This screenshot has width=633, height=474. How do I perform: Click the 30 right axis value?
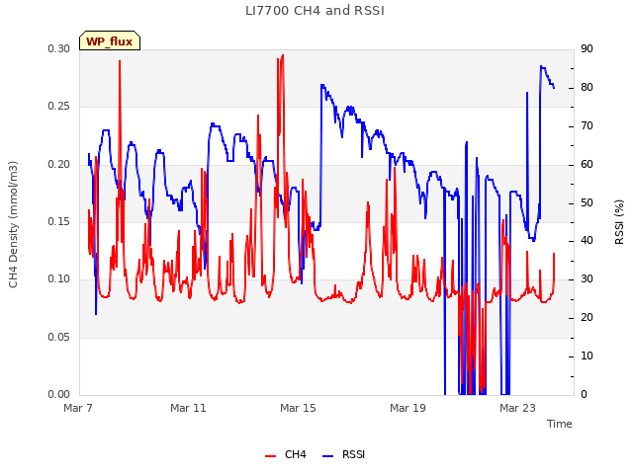point(587,278)
